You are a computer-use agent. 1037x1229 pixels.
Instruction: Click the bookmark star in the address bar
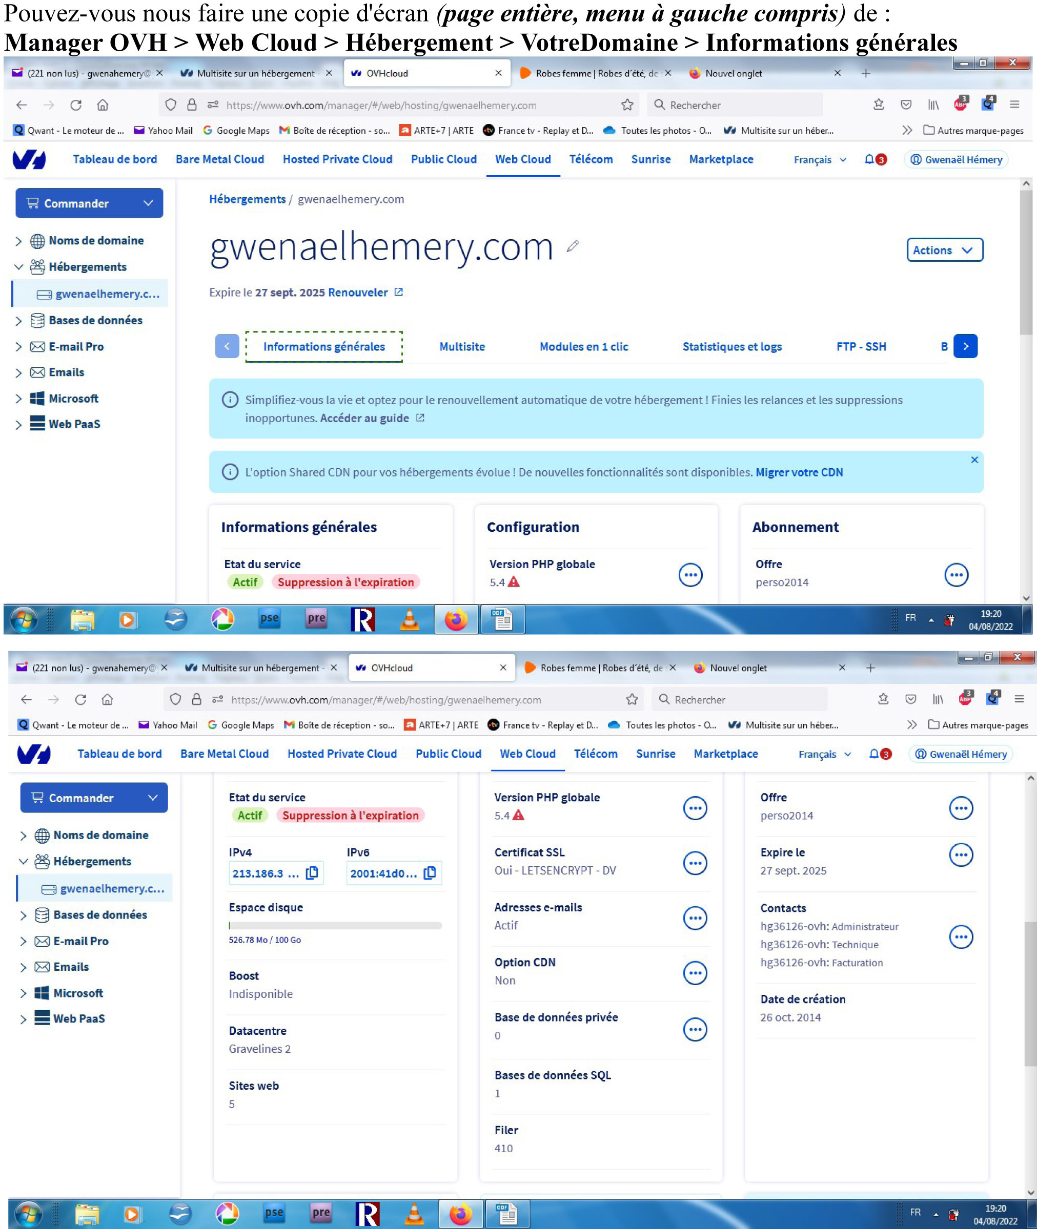point(627,105)
